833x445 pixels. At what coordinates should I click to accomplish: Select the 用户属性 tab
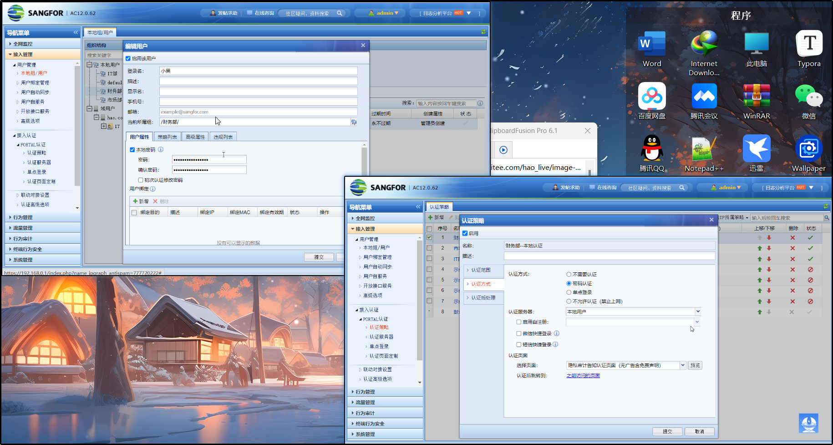point(139,137)
